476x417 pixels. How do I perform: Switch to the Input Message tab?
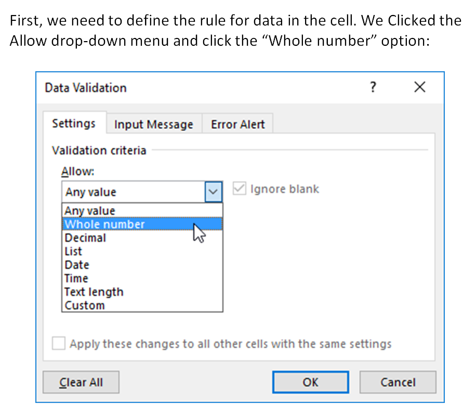point(154,124)
